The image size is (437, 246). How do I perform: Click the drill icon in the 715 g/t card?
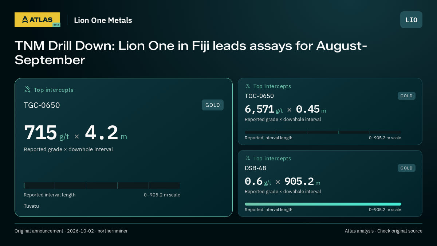click(27, 90)
